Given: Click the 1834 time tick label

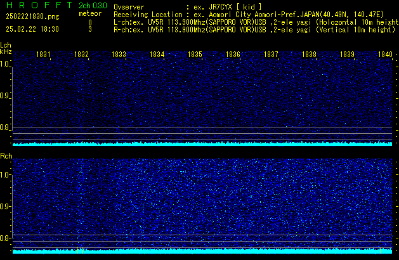Looking at the screenshot, I should click(x=157, y=55).
